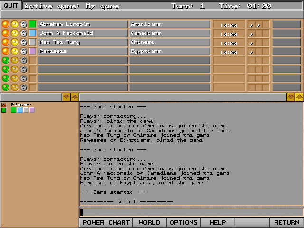Image resolution: width=304 pixels, height=228 pixels.
Task: Select the Canadians tribe field
Action: (x=170, y=33)
